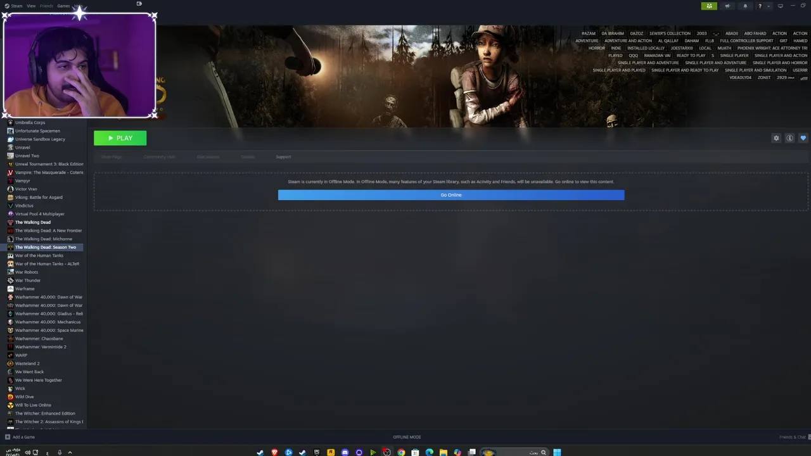This screenshot has height=456, width=811.
Task: Select Unravel Two in library list
Action: pos(27,156)
